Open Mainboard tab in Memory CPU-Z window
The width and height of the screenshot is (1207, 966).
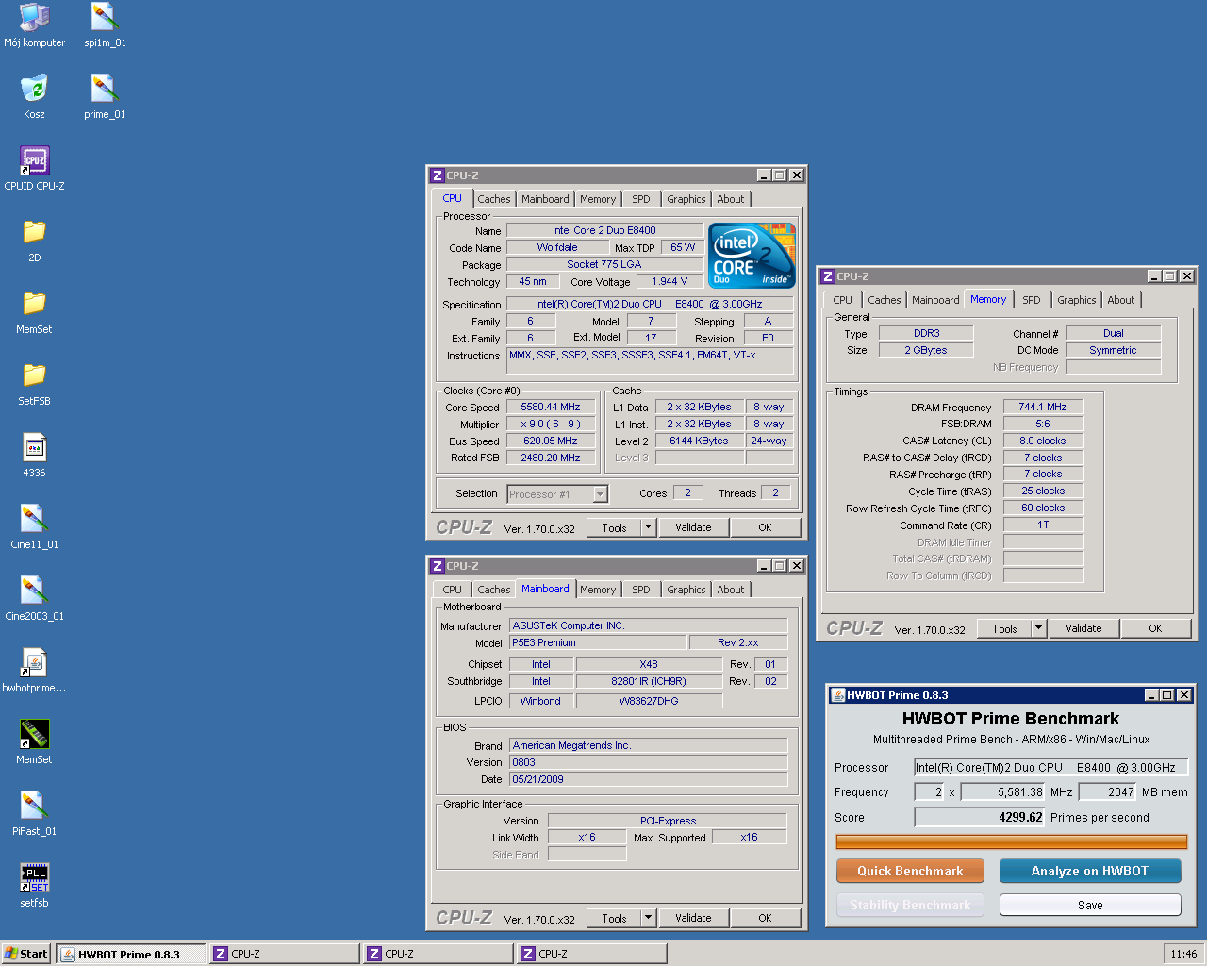coord(935,300)
